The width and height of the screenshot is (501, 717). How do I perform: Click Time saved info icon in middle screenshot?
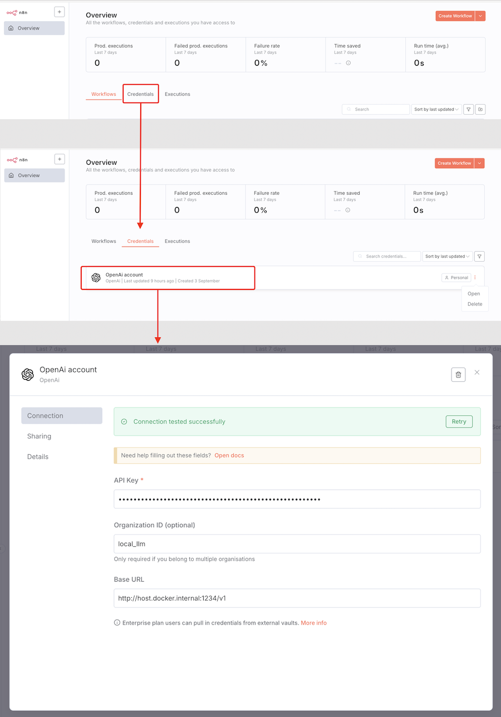[348, 210]
